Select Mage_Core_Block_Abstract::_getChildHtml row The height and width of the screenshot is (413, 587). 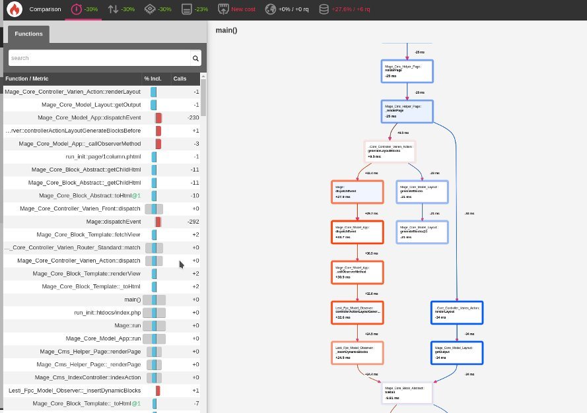coord(102,183)
